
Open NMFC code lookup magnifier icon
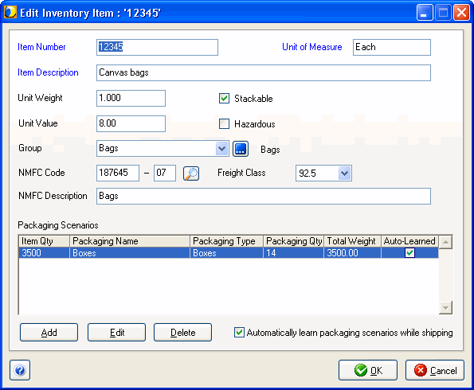(191, 174)
